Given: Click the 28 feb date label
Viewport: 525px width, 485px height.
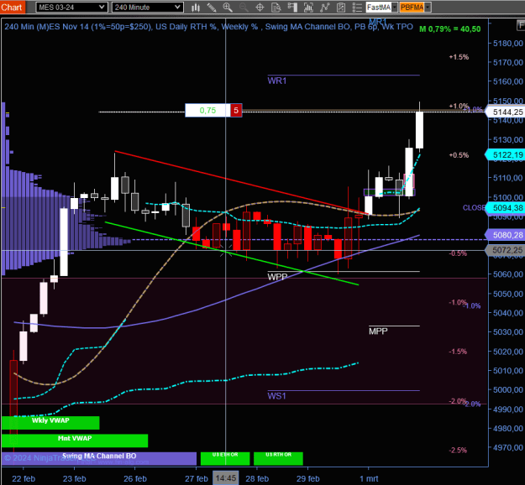Looking at the screenshot, I should (257, 478).
